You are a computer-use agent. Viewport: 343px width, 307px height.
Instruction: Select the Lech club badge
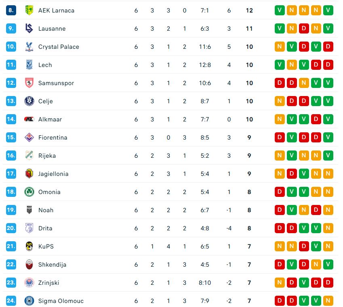[29, 65]
